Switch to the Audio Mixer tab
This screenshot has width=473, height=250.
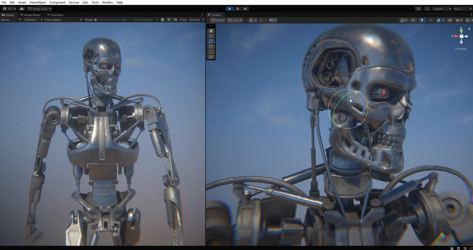pos(30,15)
